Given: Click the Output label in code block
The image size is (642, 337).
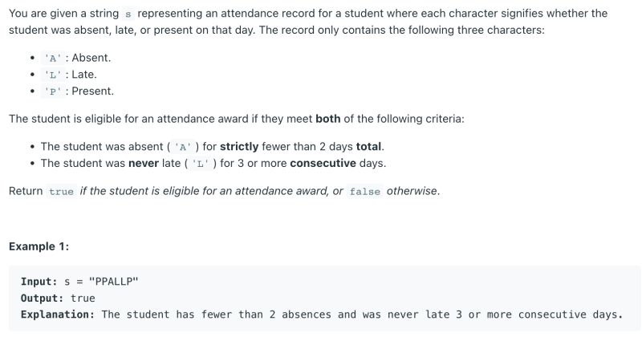Looking at the screenshot, I should tap(43, 298).
